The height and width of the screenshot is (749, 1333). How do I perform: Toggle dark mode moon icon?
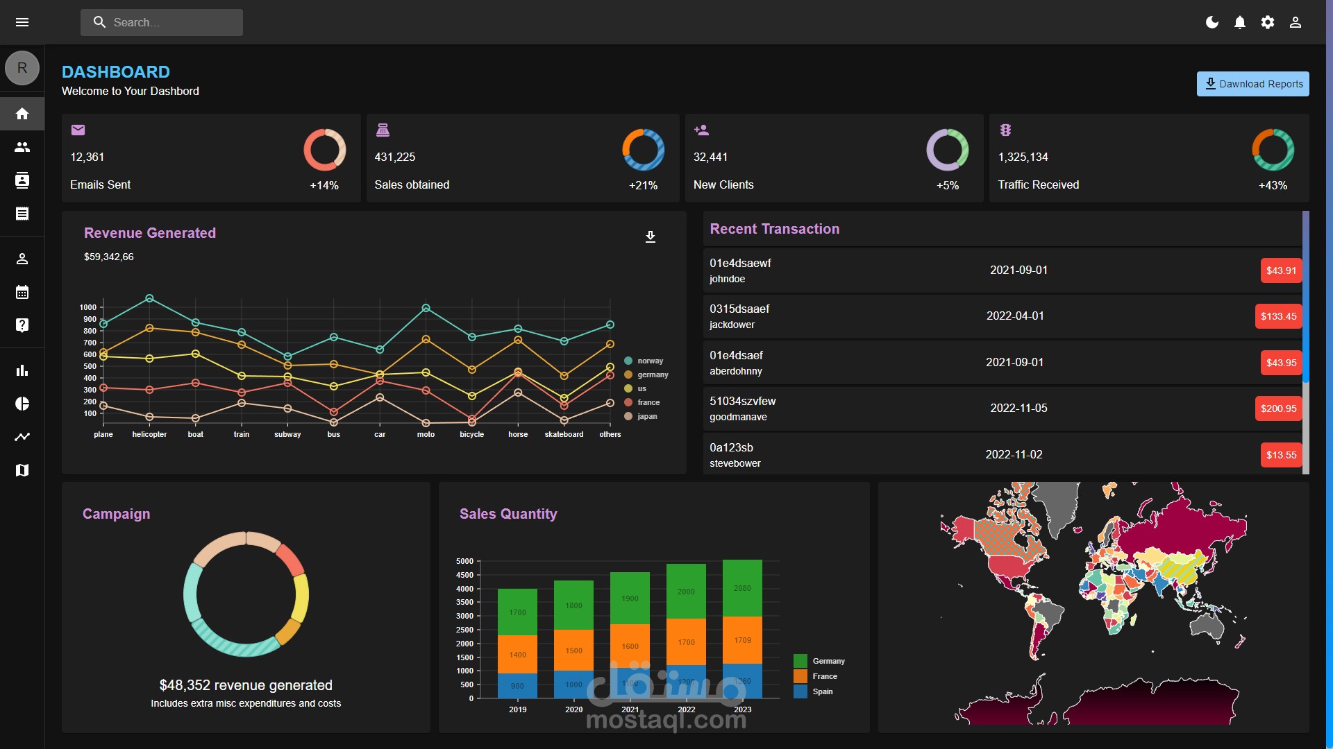pos(1212,22)
